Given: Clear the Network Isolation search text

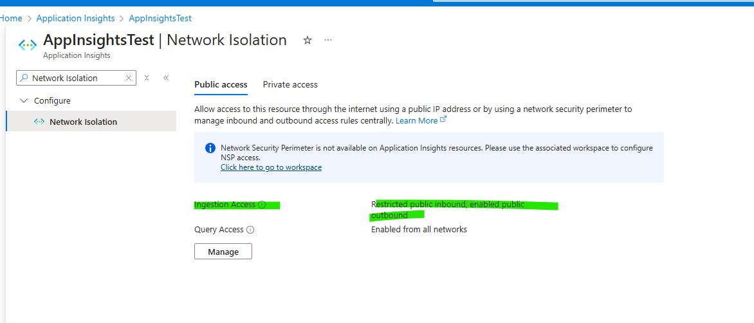Looking at the screenshot, I should click(x=129, y=78).
